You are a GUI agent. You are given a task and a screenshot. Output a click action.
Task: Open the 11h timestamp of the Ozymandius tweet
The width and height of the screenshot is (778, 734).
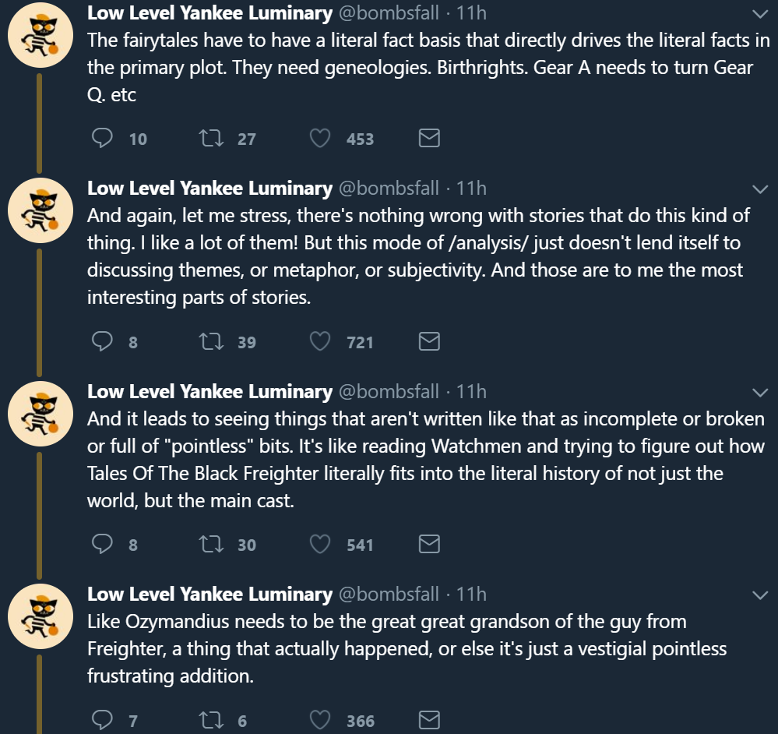[x=471, y=595]
